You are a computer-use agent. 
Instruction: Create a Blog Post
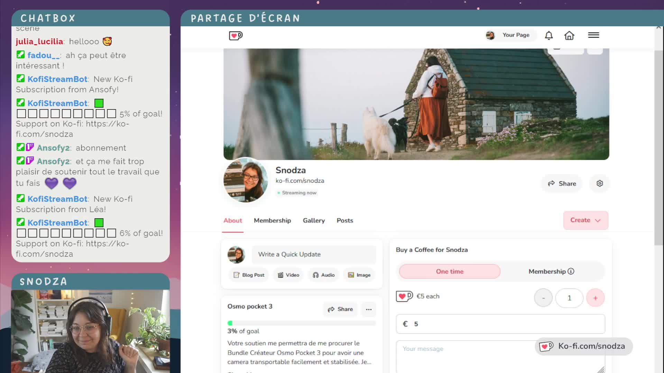coord(249,275)
